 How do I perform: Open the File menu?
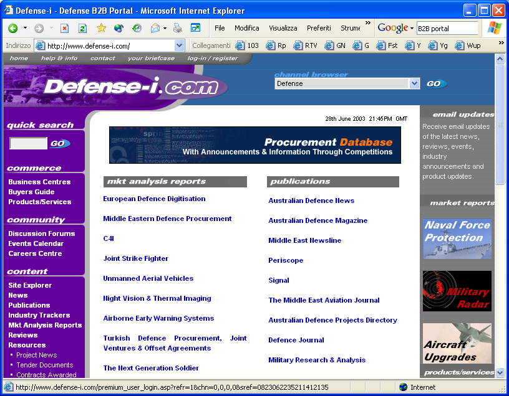click(220, 28)
